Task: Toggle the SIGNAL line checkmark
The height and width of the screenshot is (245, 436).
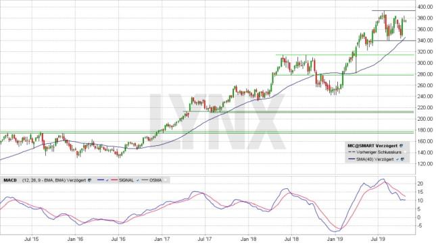Action: click(137, 180)
